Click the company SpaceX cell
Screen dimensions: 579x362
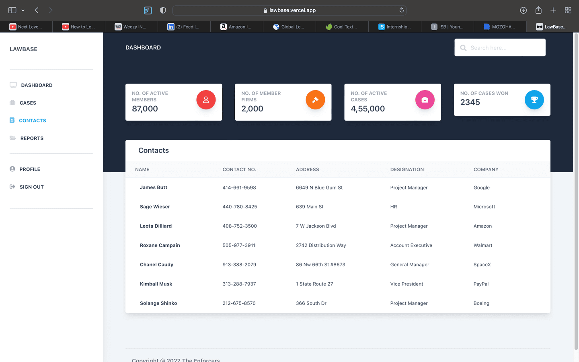482,265
